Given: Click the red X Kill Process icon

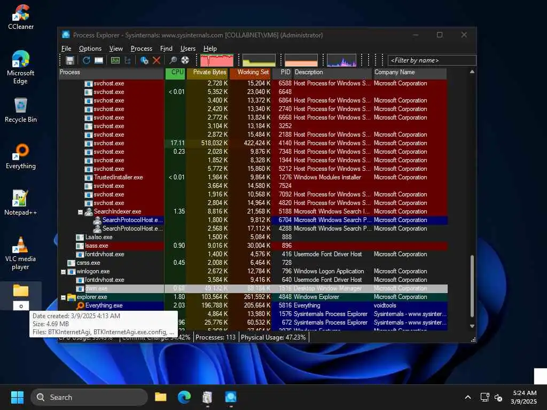Looking at the screenshot, I should point(157,60).
